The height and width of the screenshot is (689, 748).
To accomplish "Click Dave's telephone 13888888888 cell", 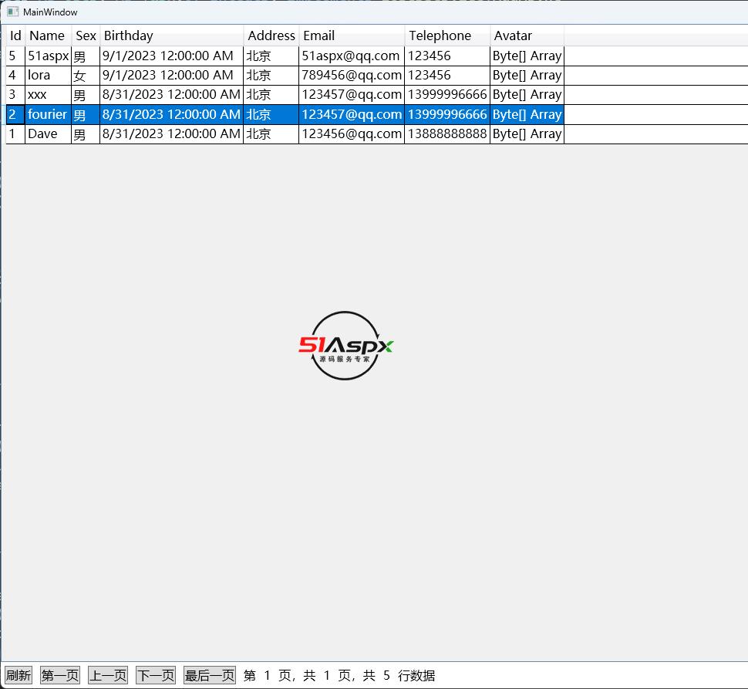I will (446, 133).
